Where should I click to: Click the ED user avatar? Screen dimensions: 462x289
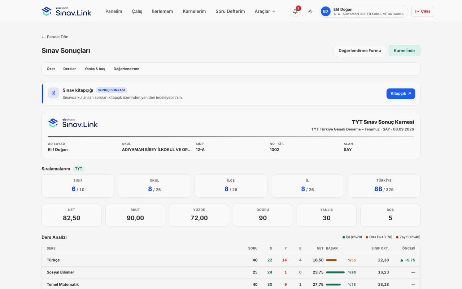tap(326, 12)
